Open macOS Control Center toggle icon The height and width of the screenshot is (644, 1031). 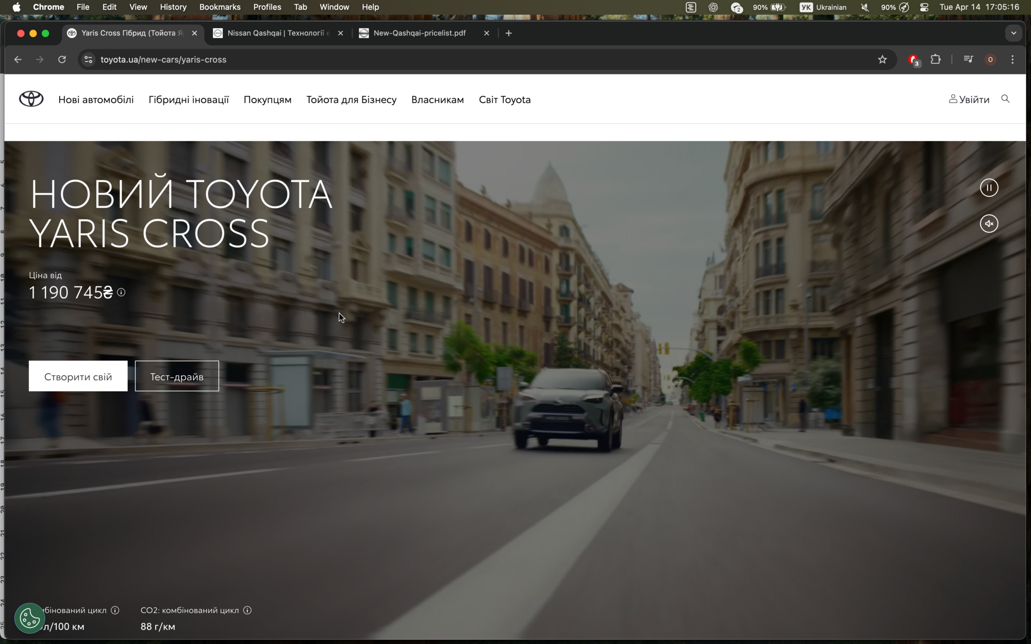(924, 7)
